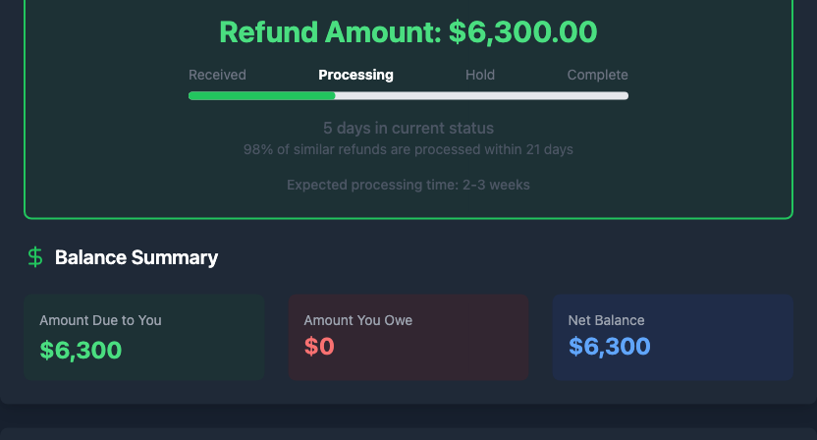Click the expected processing time text
Screen dimensions: 817x440
tap(408, 185)
